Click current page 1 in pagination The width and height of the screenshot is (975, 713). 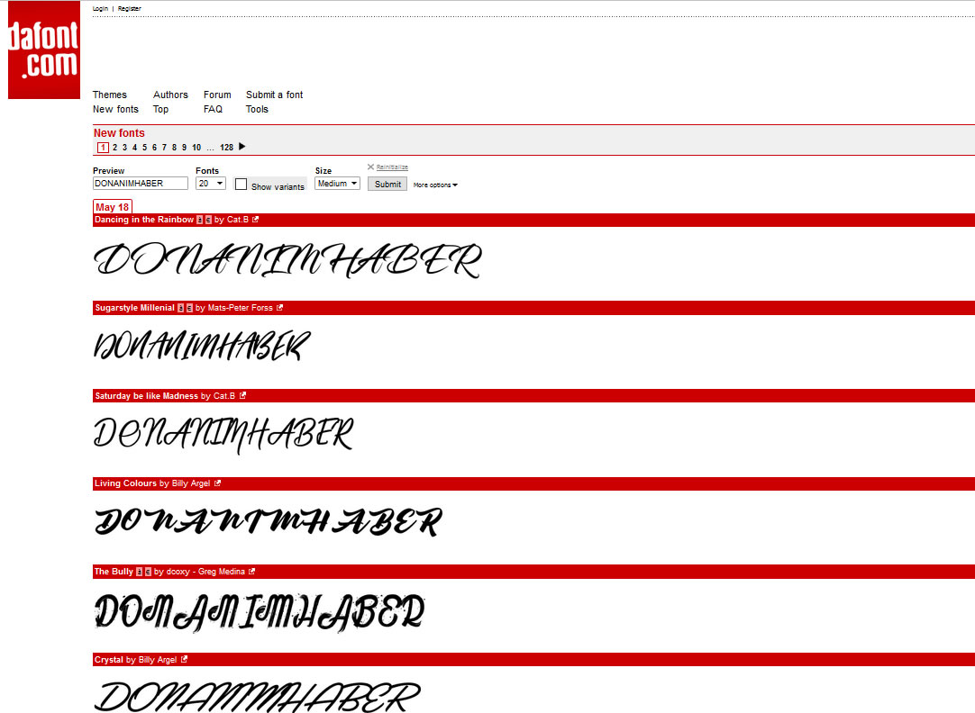tap(104, 148)
